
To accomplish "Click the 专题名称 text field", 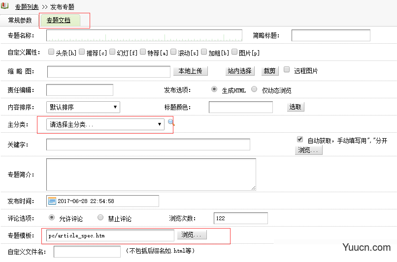I will pos(144,35).
